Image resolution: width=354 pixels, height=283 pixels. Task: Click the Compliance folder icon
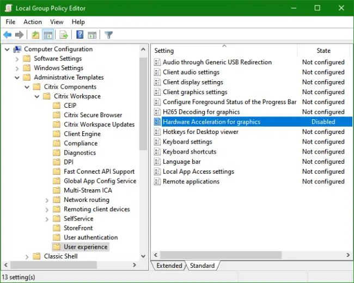pyautogui.click(x=57, y=143)
